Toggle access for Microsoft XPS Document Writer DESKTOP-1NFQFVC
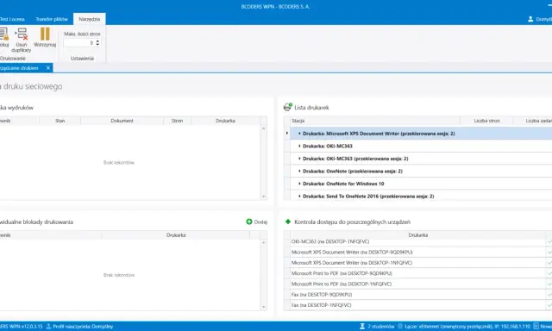Viewport: 552px width, 331px height. coord(549,263)
